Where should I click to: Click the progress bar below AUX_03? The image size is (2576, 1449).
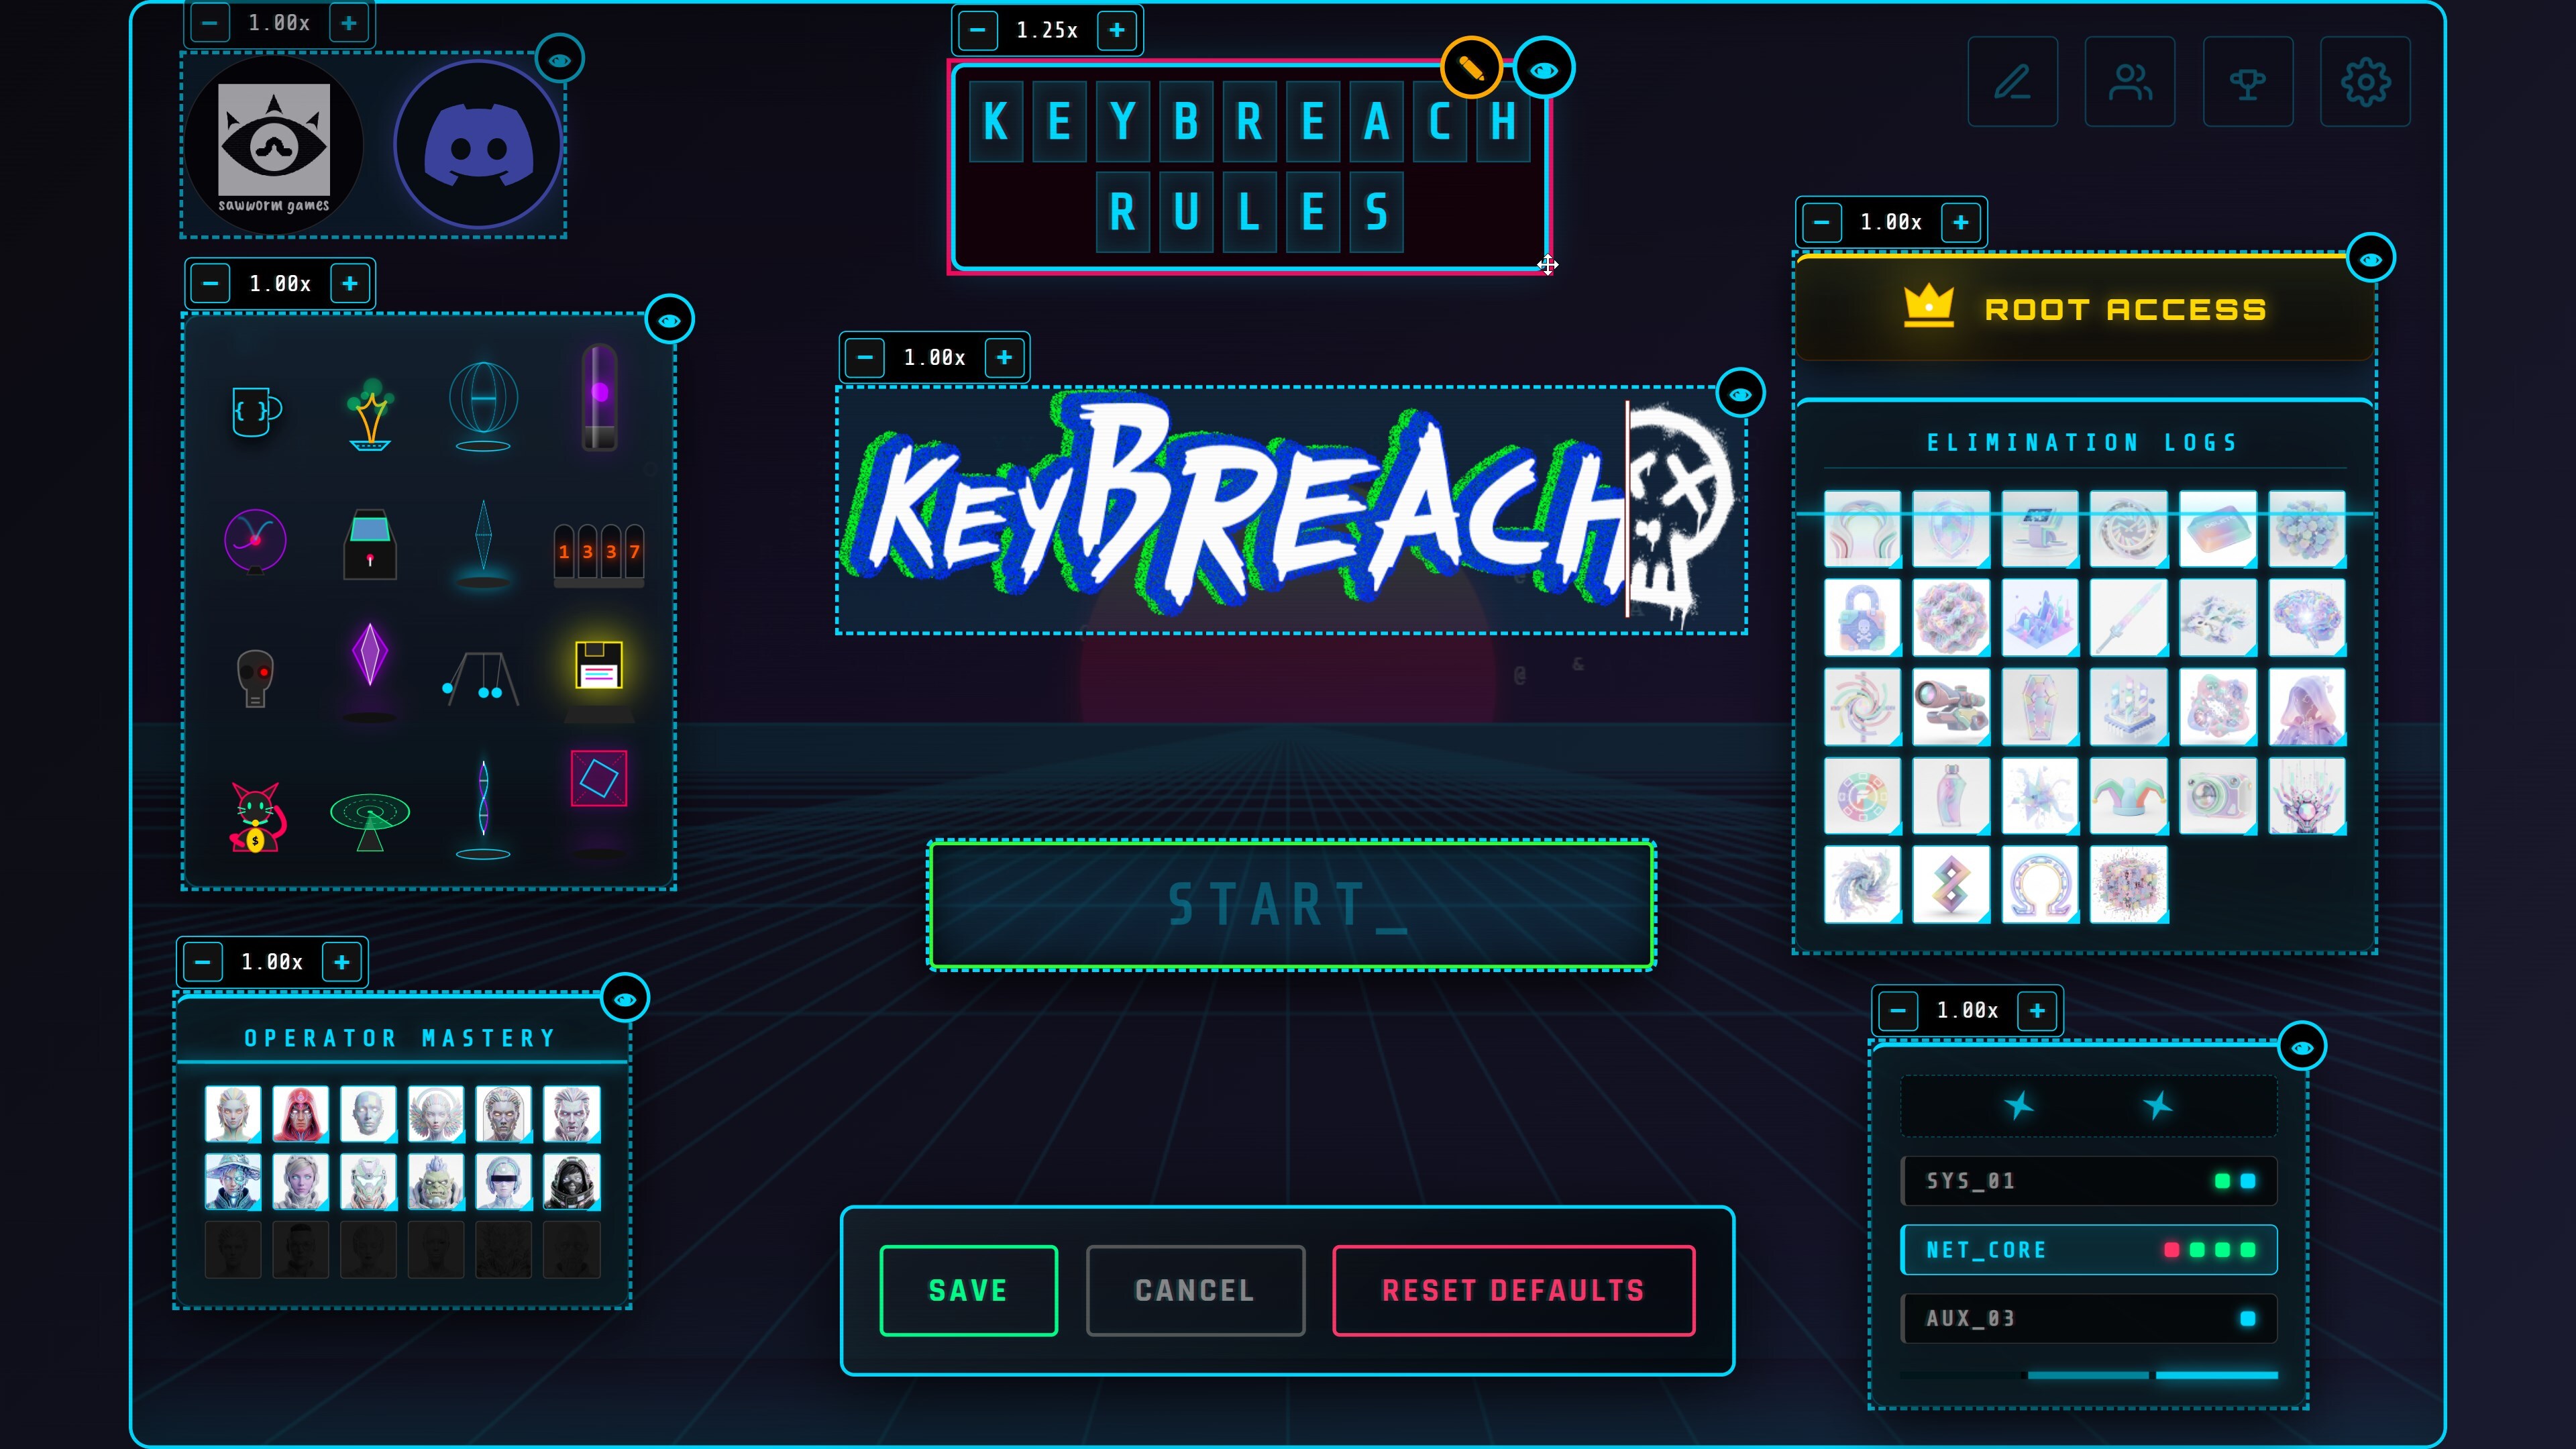tap(2089, 1375)
